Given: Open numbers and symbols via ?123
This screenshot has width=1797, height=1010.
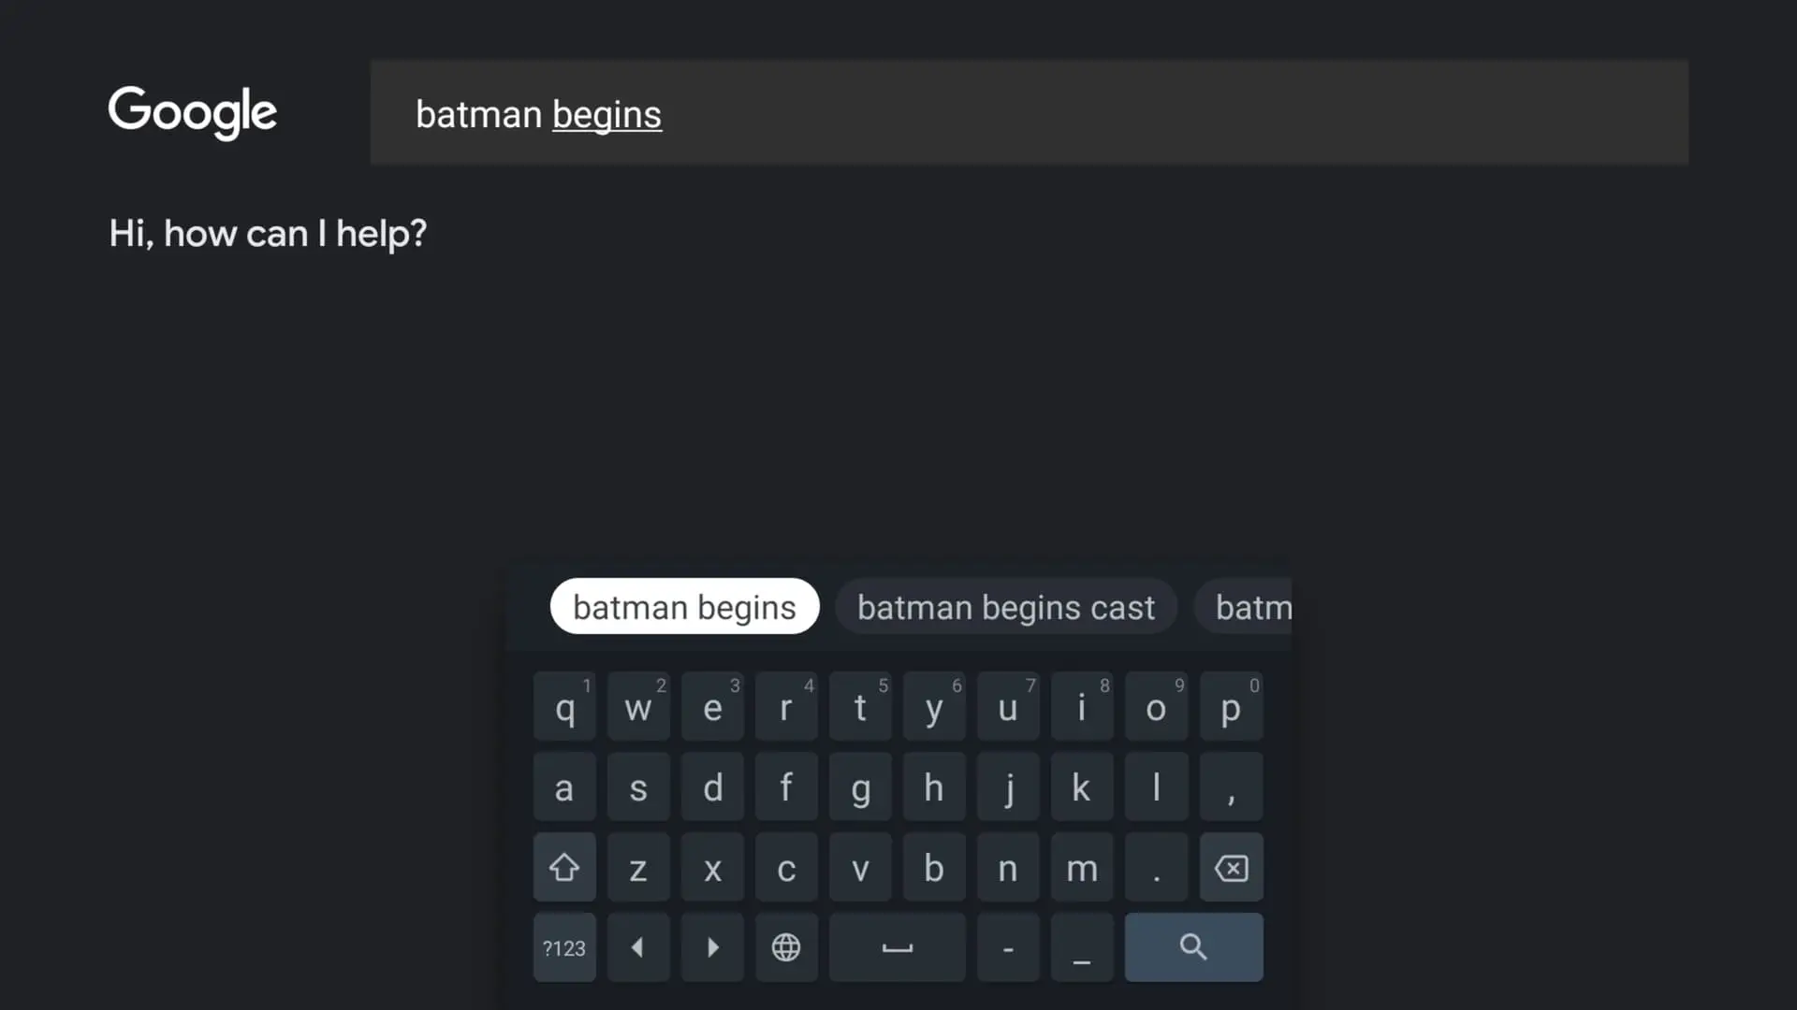Looking at the screenshot, I should [x=564, y=947].
